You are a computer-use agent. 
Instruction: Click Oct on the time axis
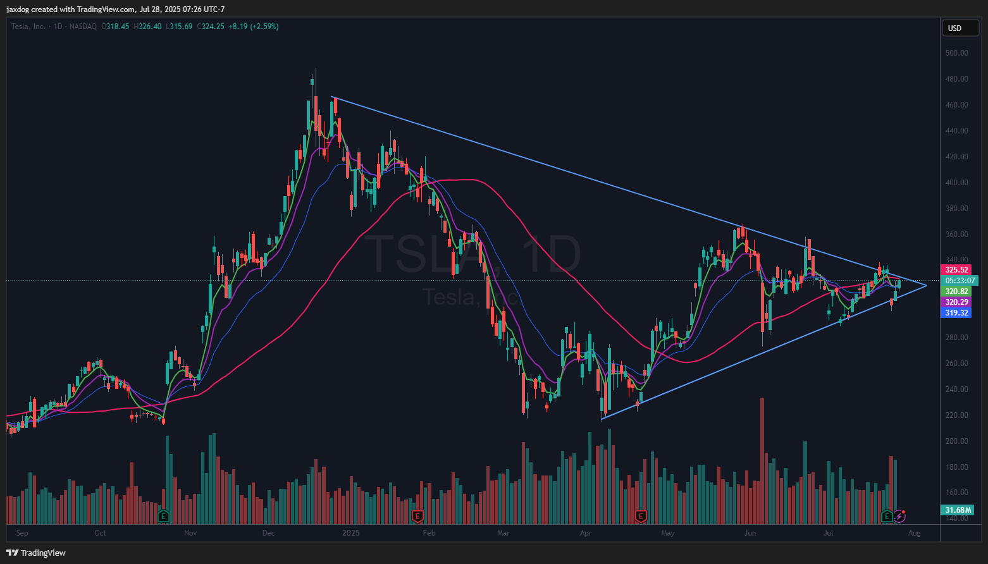coord(101,533)
